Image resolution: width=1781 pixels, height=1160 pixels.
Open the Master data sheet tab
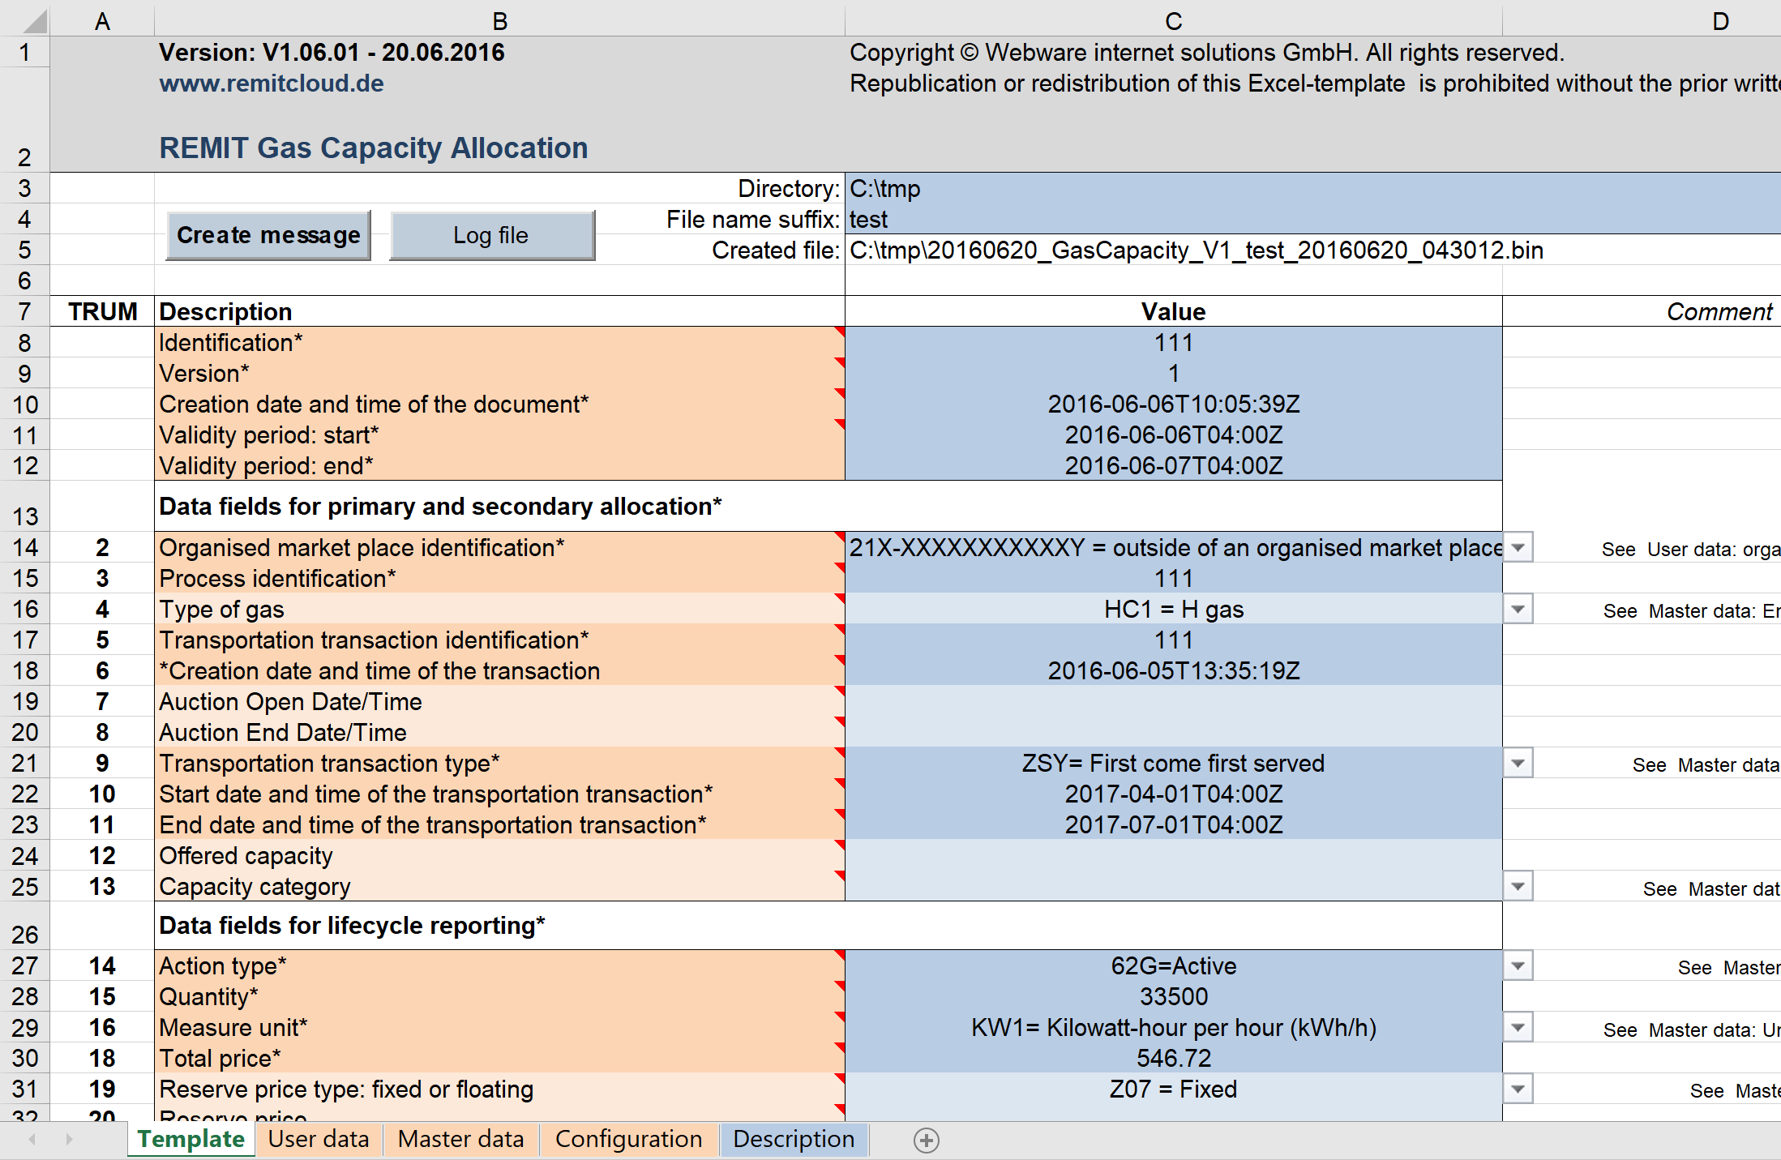[460, 1139]
